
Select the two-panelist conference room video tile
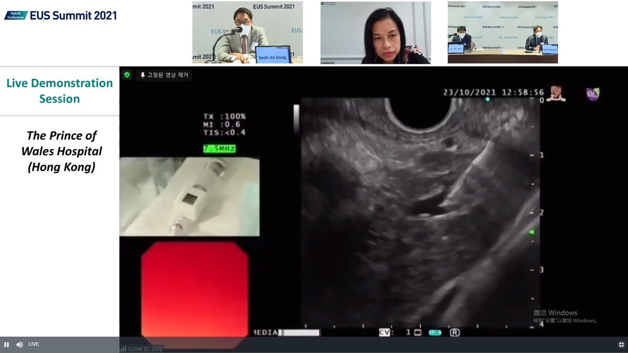click(x=503, y=32)
